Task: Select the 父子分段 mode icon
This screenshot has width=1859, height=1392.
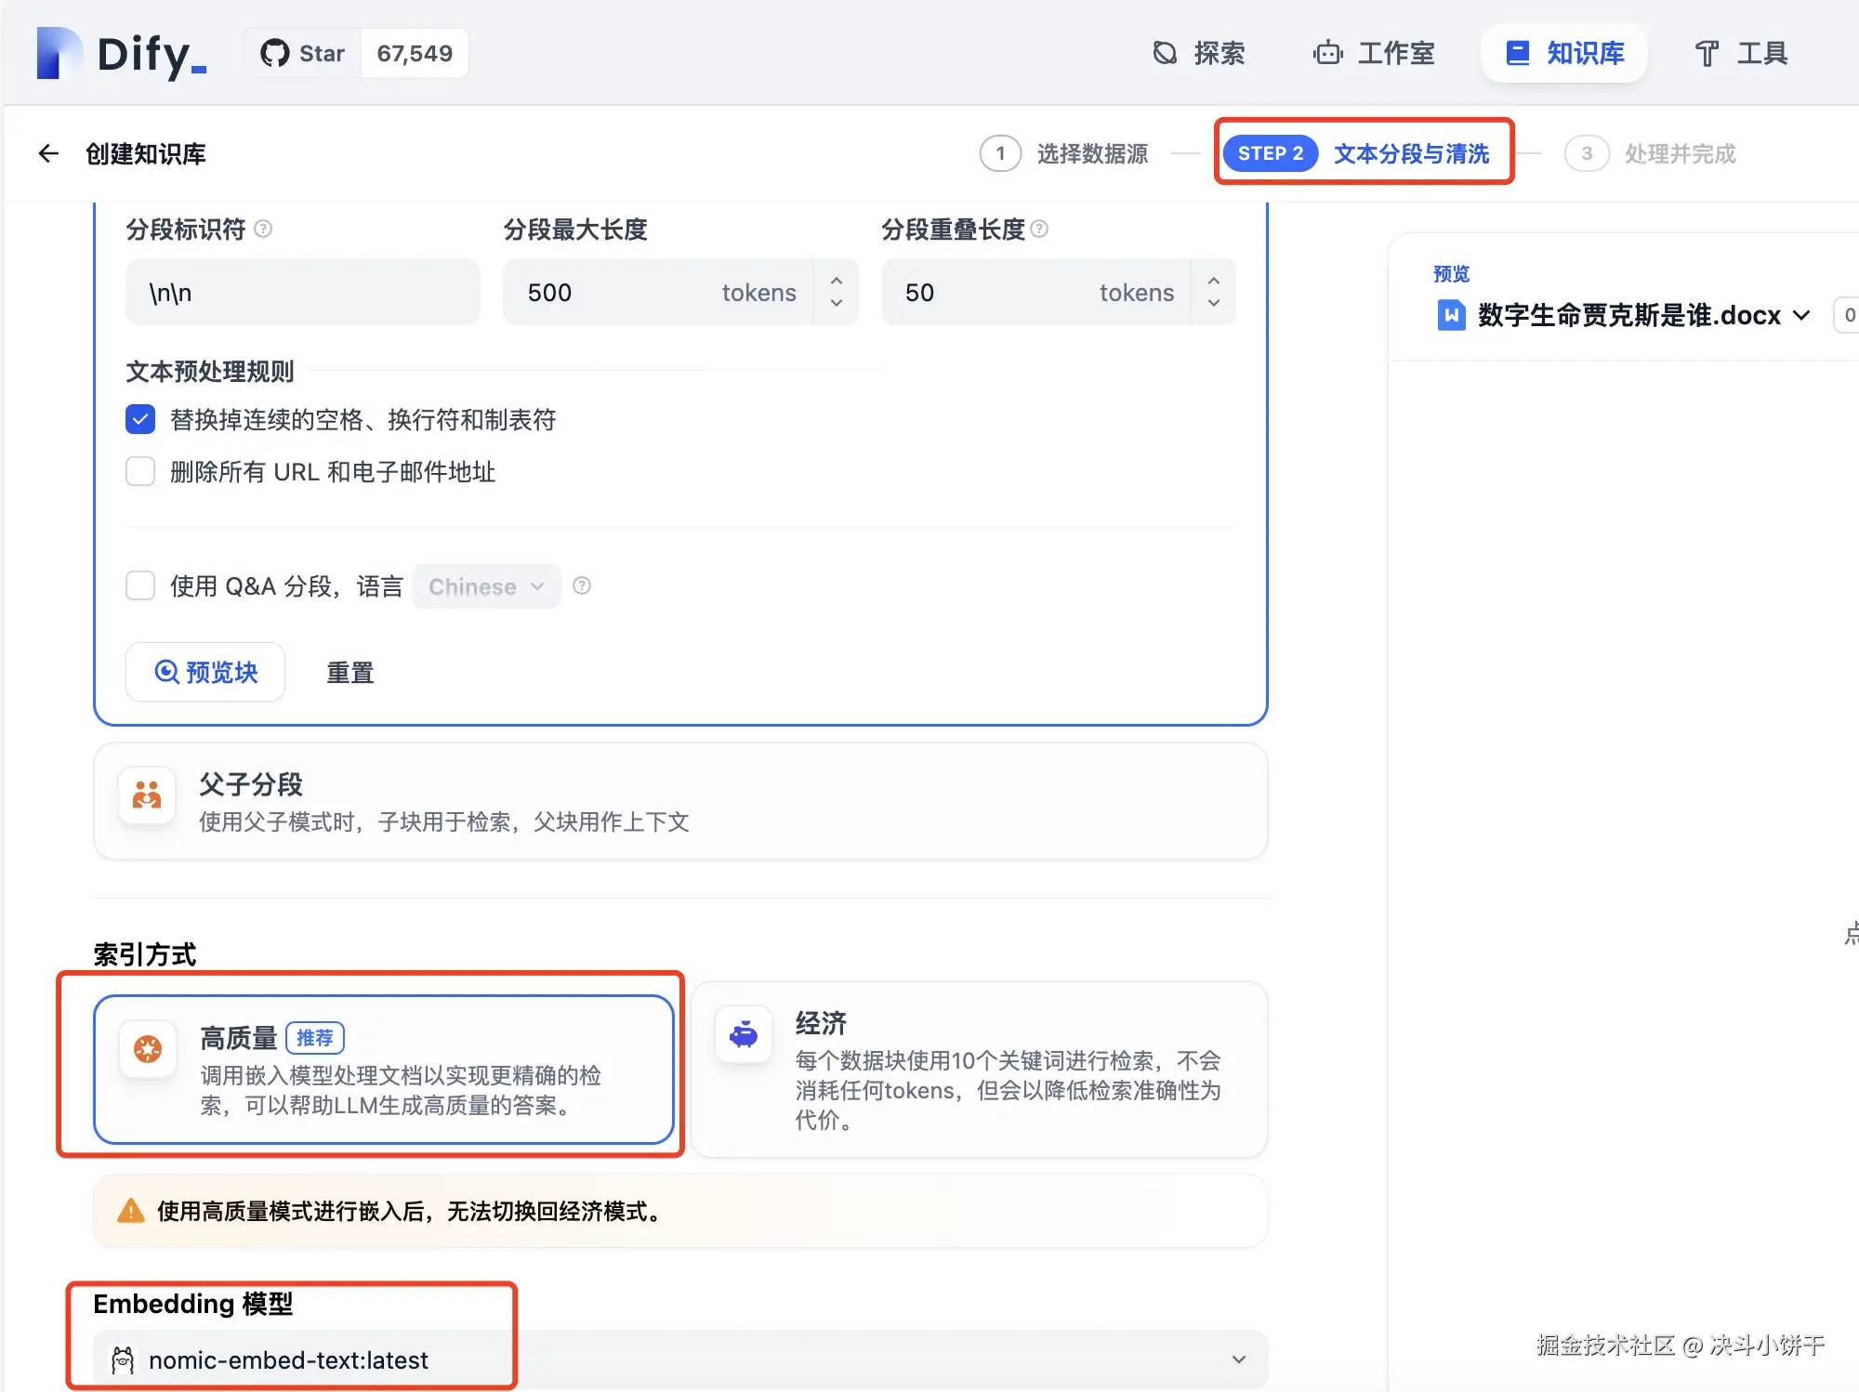Action: 147,795
